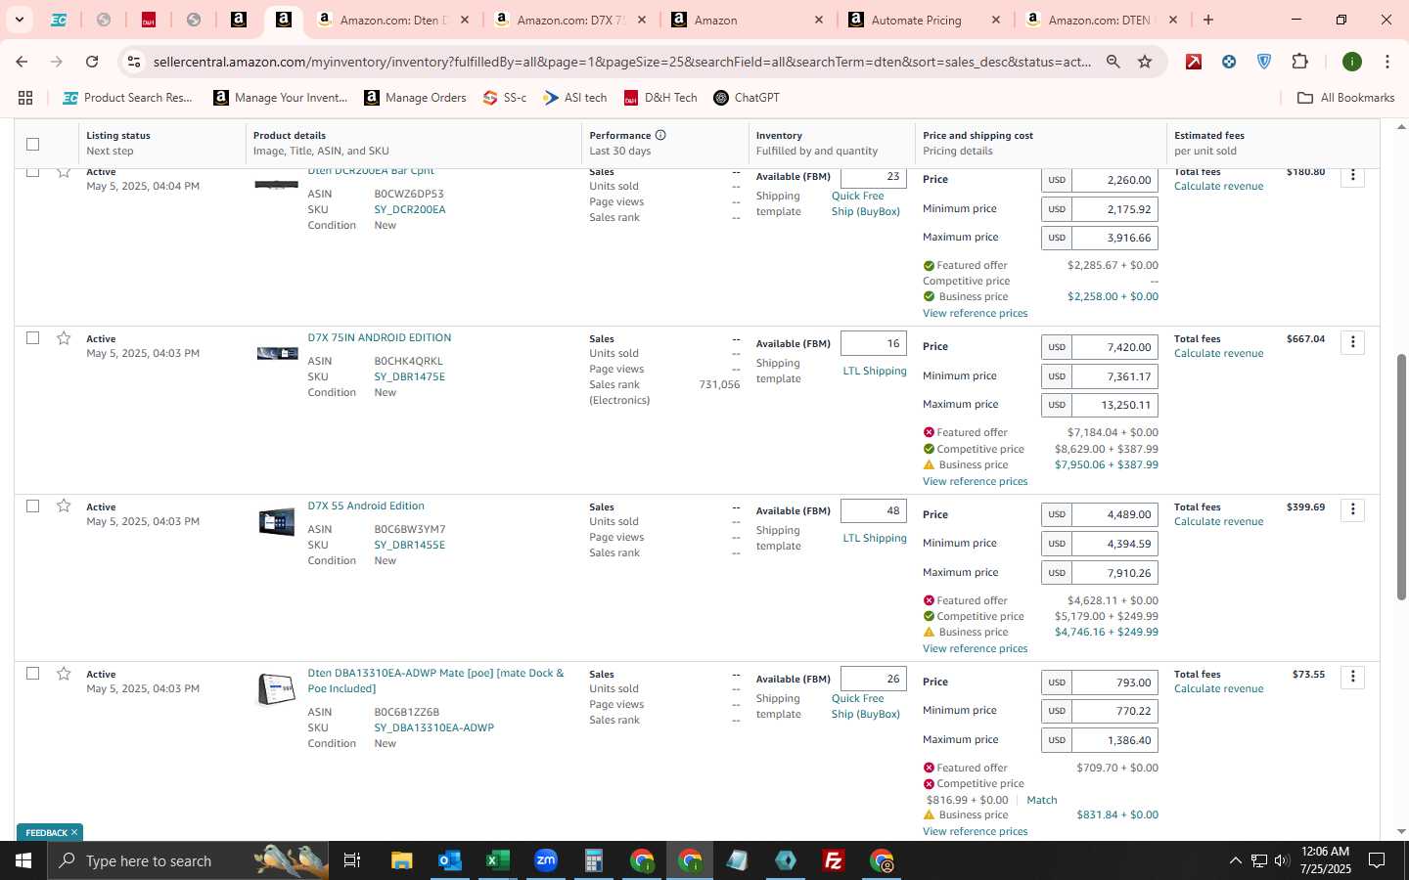Open the ChatGPT bookmark
Viewport: 1409px width, 880px height.
point(747,98)
